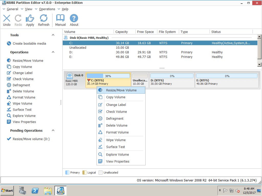The image size is (262, 196).
Task: Collapse the Tools section
Action: [x=53, y=35]
